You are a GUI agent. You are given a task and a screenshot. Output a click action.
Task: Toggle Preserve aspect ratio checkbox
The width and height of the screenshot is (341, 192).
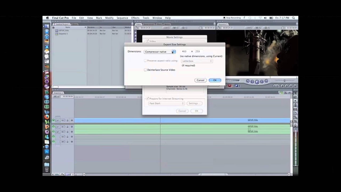coord(145,61)
